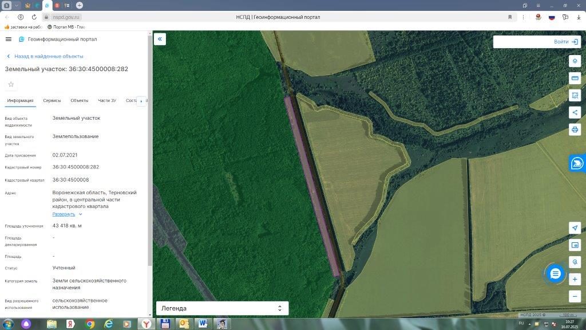The width and height of the screenshot is (586, 330).
Task: Click the Войти login button
Action: tap(566, 41)
